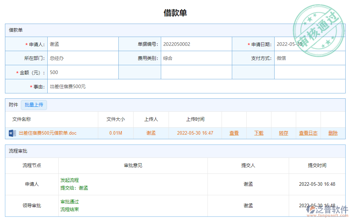Open the 费用类别 field showing 综合
This screenshot has height=221, width=352.
tap(196, 59)
